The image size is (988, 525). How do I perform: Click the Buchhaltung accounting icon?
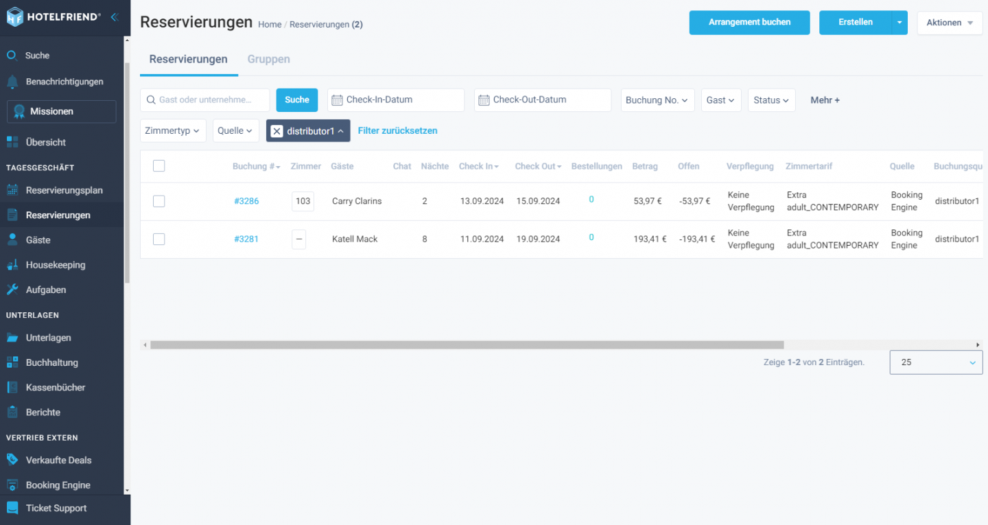[x=12, y=362]
